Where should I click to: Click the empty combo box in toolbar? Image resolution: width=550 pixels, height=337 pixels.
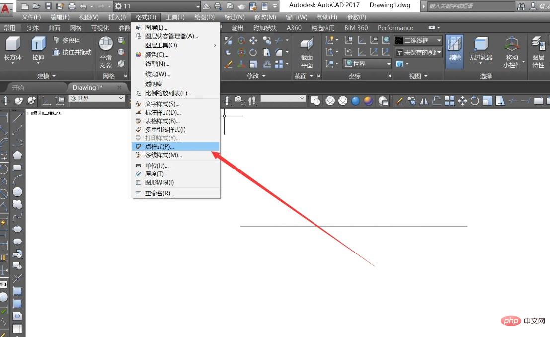tap(283, 98)
